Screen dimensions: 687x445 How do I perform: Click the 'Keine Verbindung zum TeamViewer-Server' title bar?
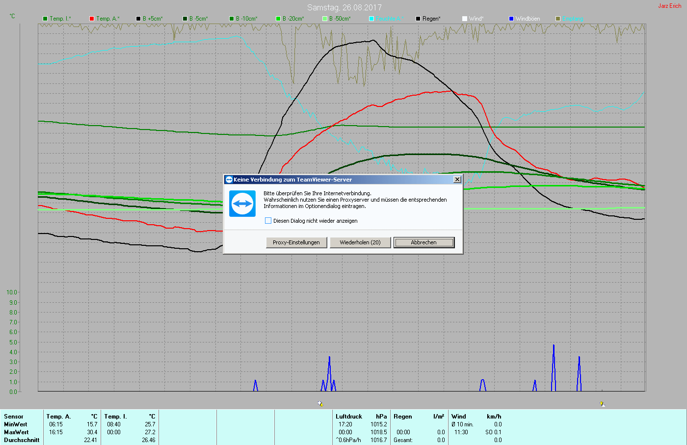(343, 180)
